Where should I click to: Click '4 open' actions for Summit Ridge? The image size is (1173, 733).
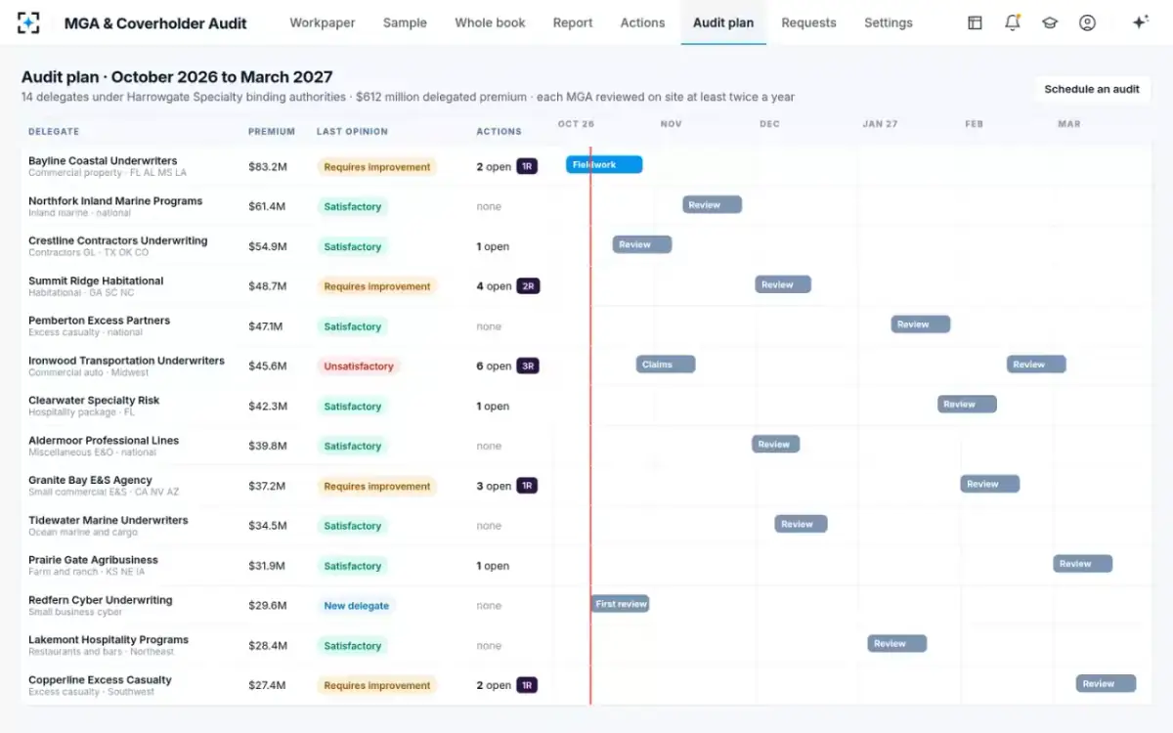pyautogui.click(x=494, y=286)
